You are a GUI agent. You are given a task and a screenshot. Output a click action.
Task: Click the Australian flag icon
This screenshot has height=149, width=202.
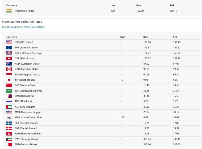pyautogui.click(x=9, y=64)
